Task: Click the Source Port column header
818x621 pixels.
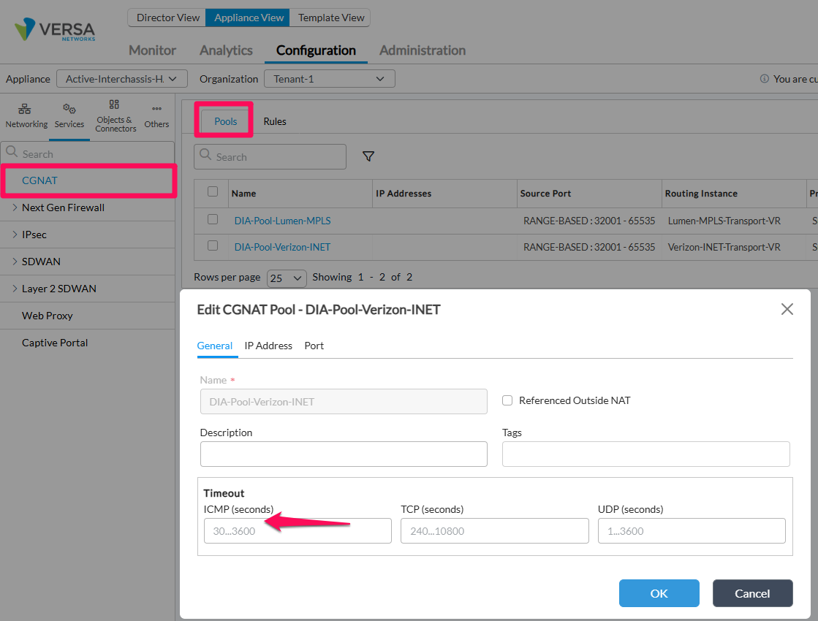Action: 589,194
